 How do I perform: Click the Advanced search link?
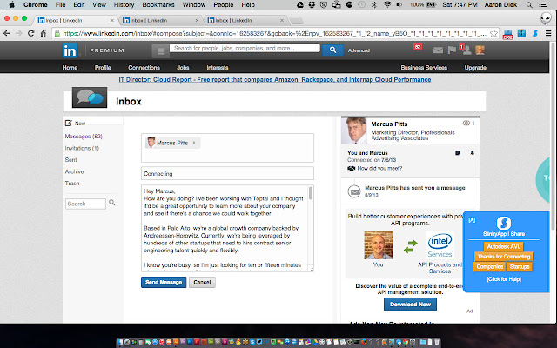359,50
